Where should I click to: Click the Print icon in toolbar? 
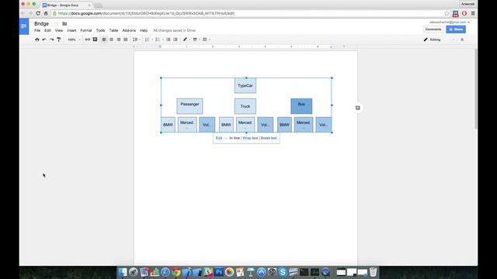37,40
